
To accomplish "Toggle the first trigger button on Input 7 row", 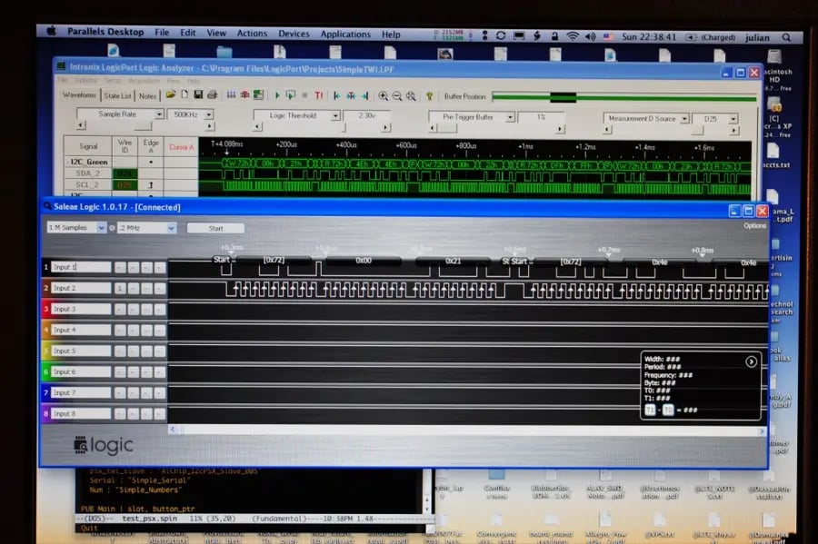I will click(x=120, y=393).
